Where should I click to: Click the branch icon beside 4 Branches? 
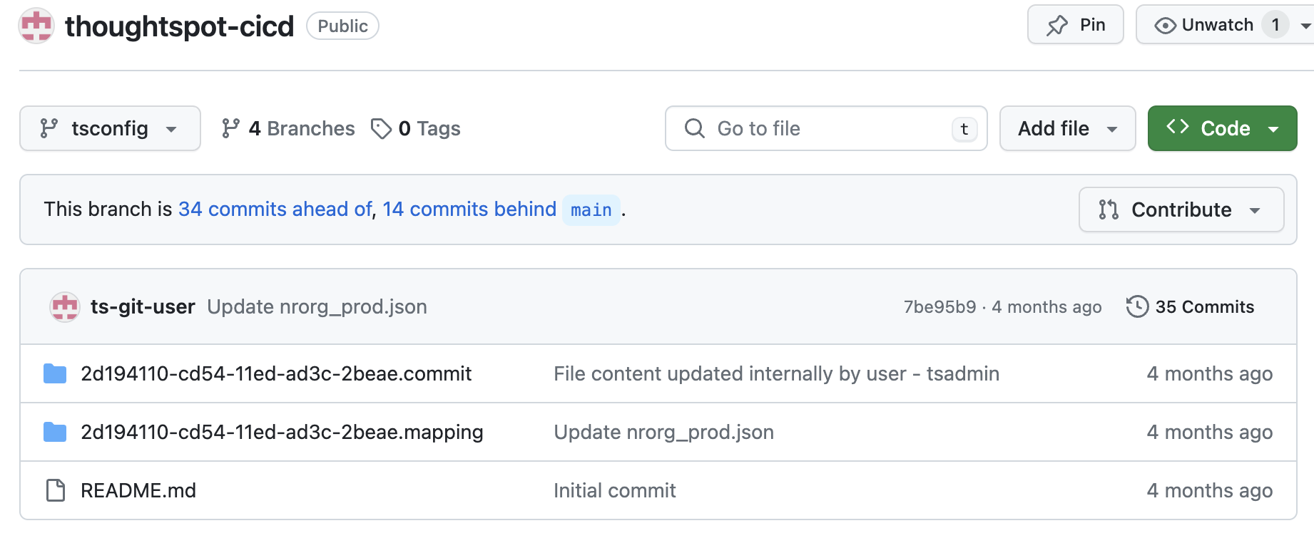(230, 129)
